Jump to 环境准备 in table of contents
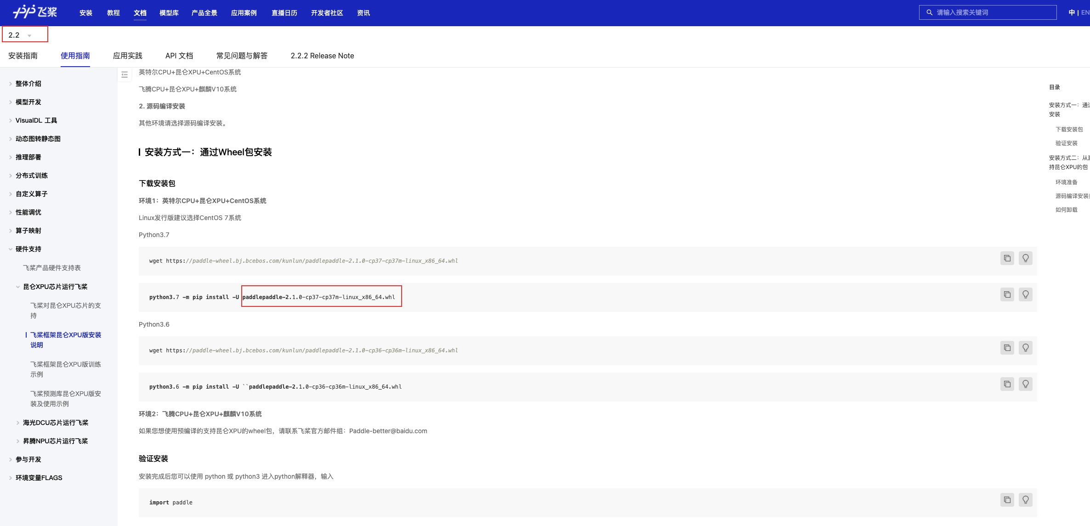Viewport: 1090px width, 526px height. coord(1067,182)
